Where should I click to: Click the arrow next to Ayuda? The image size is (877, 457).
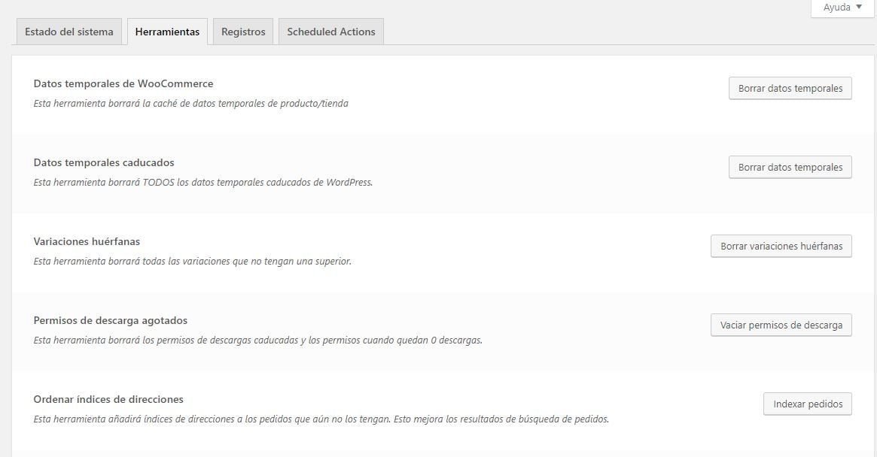pyautogui.click(x=860, y=8)
